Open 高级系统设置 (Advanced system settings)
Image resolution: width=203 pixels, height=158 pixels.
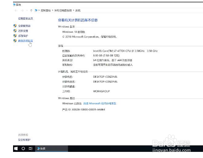point(26,41)
